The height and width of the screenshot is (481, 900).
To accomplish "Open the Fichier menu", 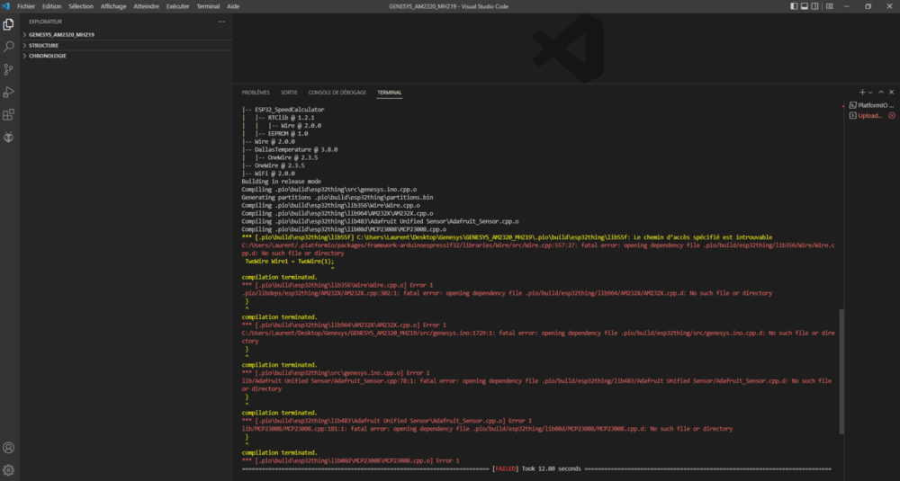I will pyautogui.click(x=26, y=6).
